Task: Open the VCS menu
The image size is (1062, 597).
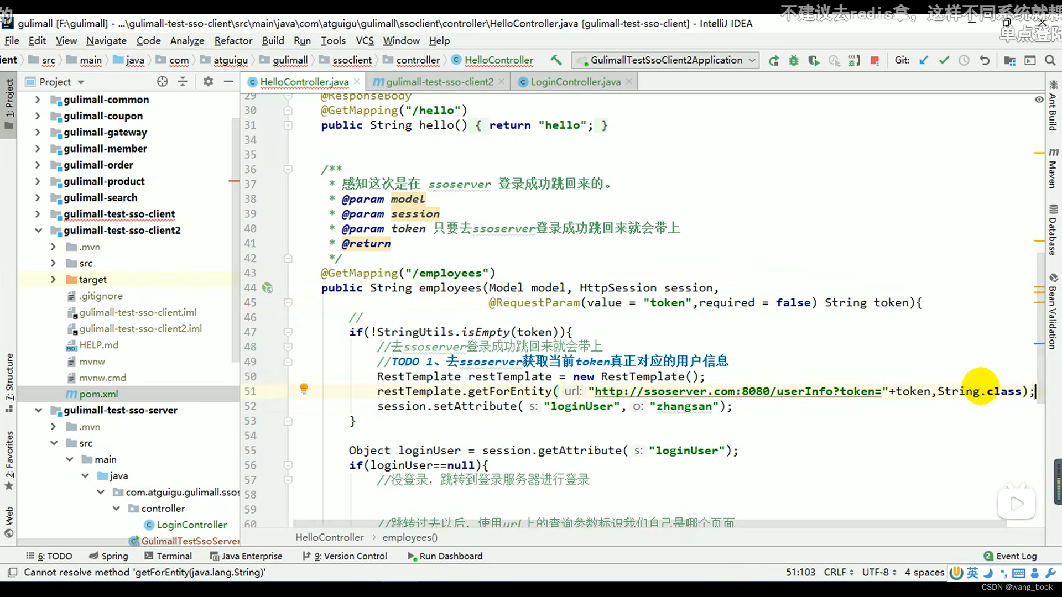Action: coord(365,40)
